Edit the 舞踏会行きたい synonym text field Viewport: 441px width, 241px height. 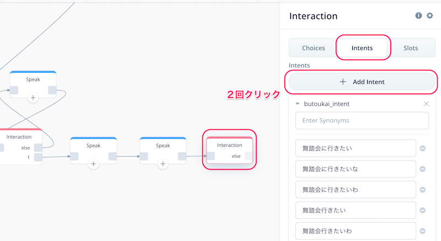pyautogui.click(x=356, y=210)
